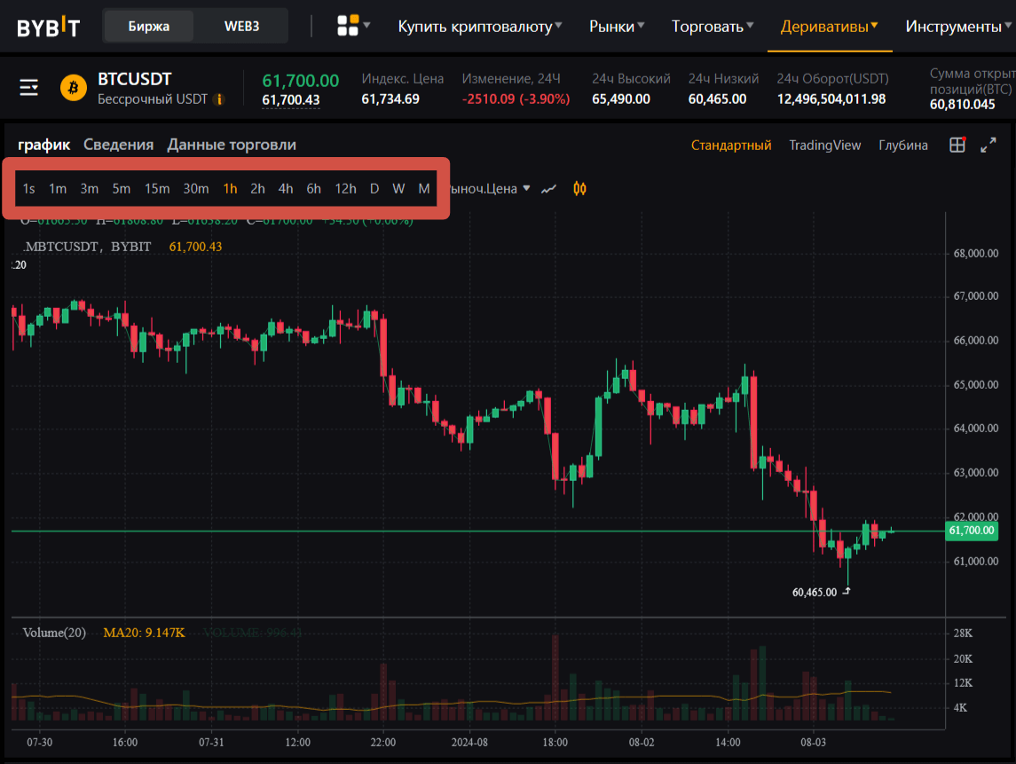This screenshot has height=764, width=1016.
Task: Select the Биржа mode toggle
Action: click(149, 26)
